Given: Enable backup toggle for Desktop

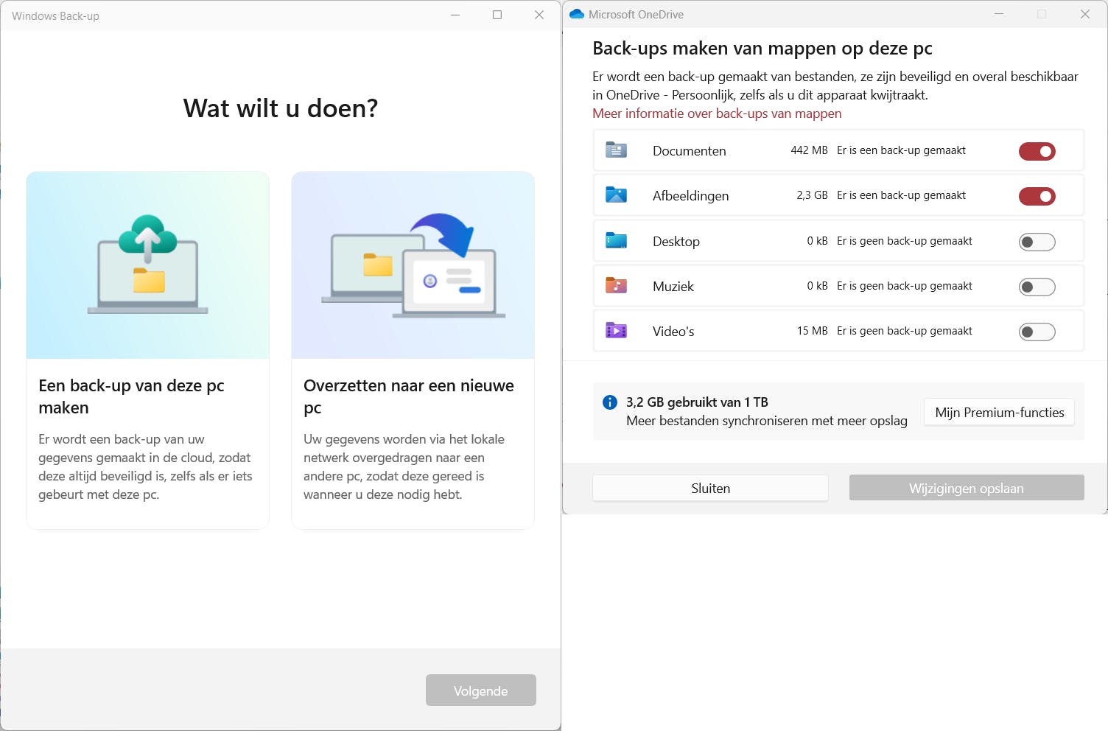Looking at the screenshot, I should (x=1037, y=242).
